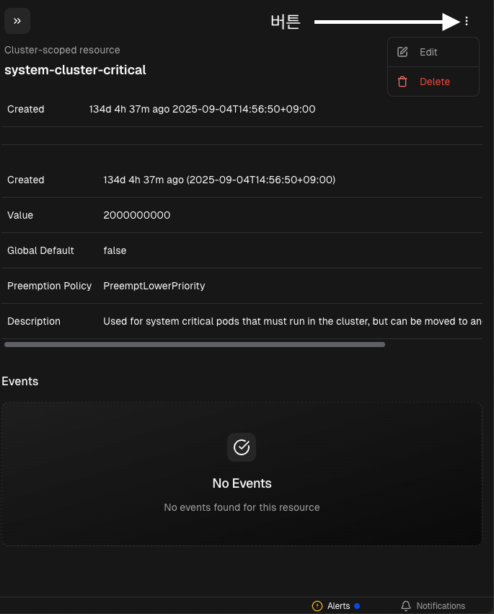Click the circled checkmark icon above No Events
Image resolution: width=494 pixels, height=614 pixels.
tap(242, 447)
